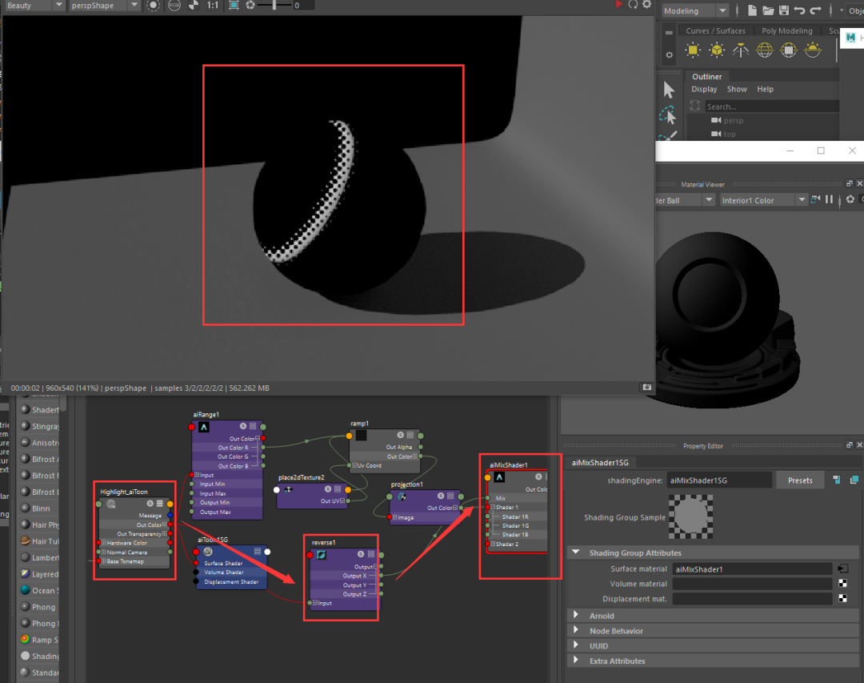Toggle solo 'S' button on projection1 node
The width and height of the screenshot is (864, 683).
pyautogui.click(x=441, y=496)
